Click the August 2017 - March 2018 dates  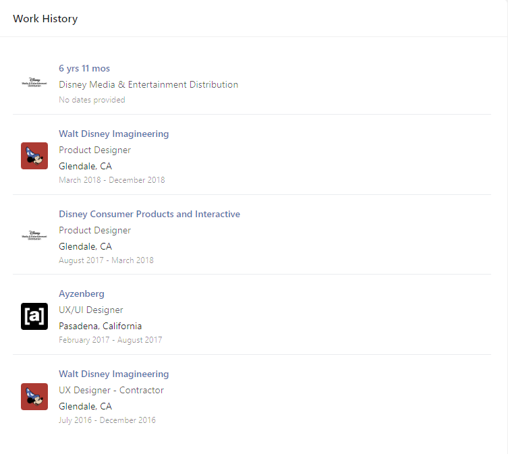coord(107,260)
